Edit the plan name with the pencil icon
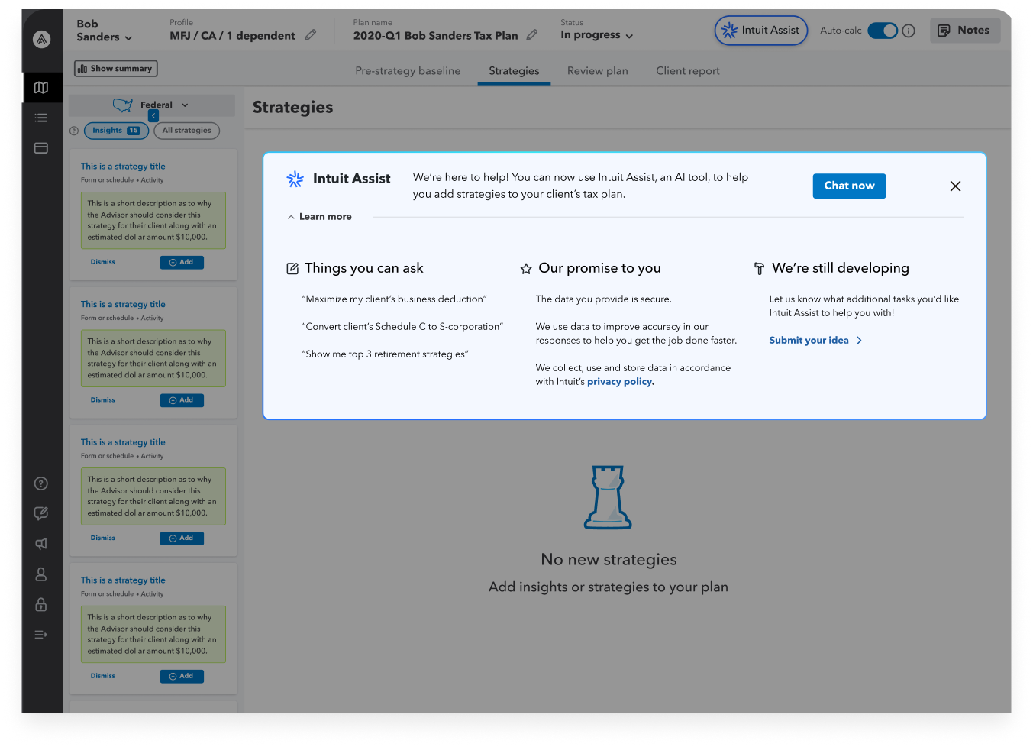Screen dimensions: 1033x747 532,35
